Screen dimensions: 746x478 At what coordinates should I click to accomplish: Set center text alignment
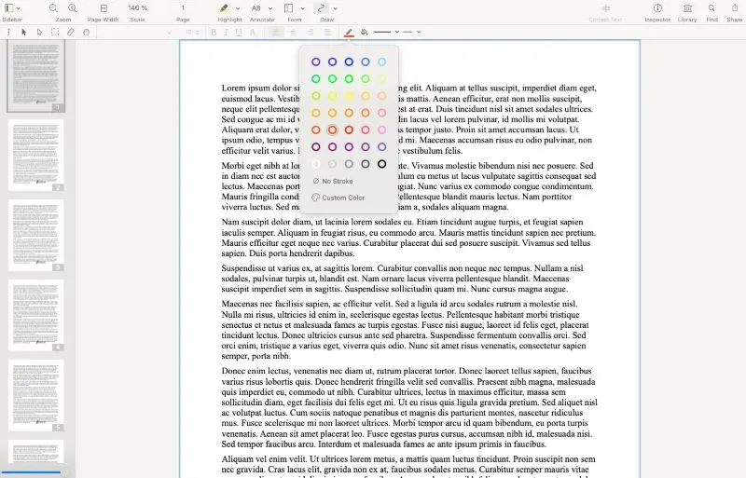click(x=293, y=32)
